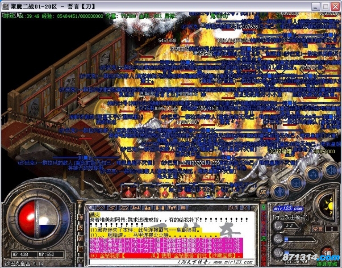The height and width of the screenshot is (268, 342).
Task: Click the OUT logout button
Action: 233,208
